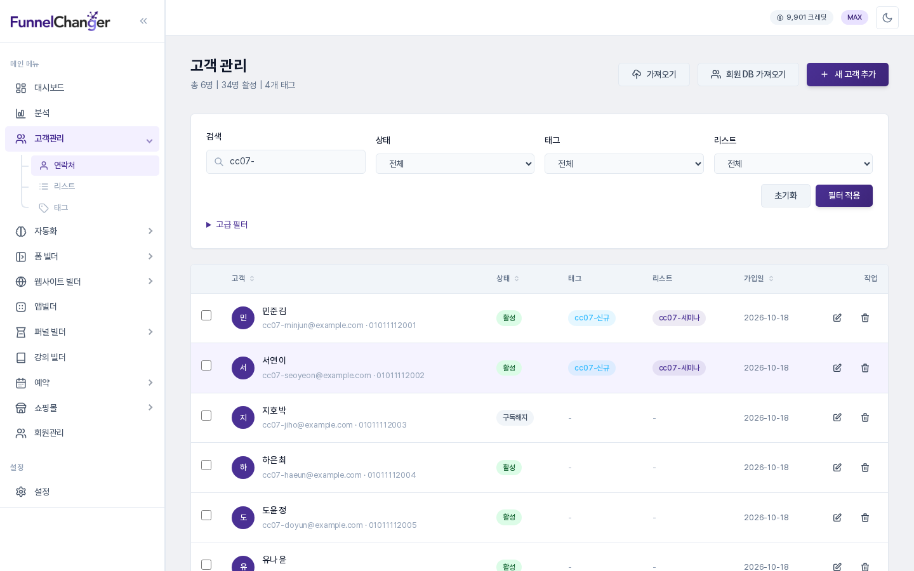Click the 도 avatar circle
The height and width of the screenshot is (571, 914).
pyautogui.click(x=243, y=518)
